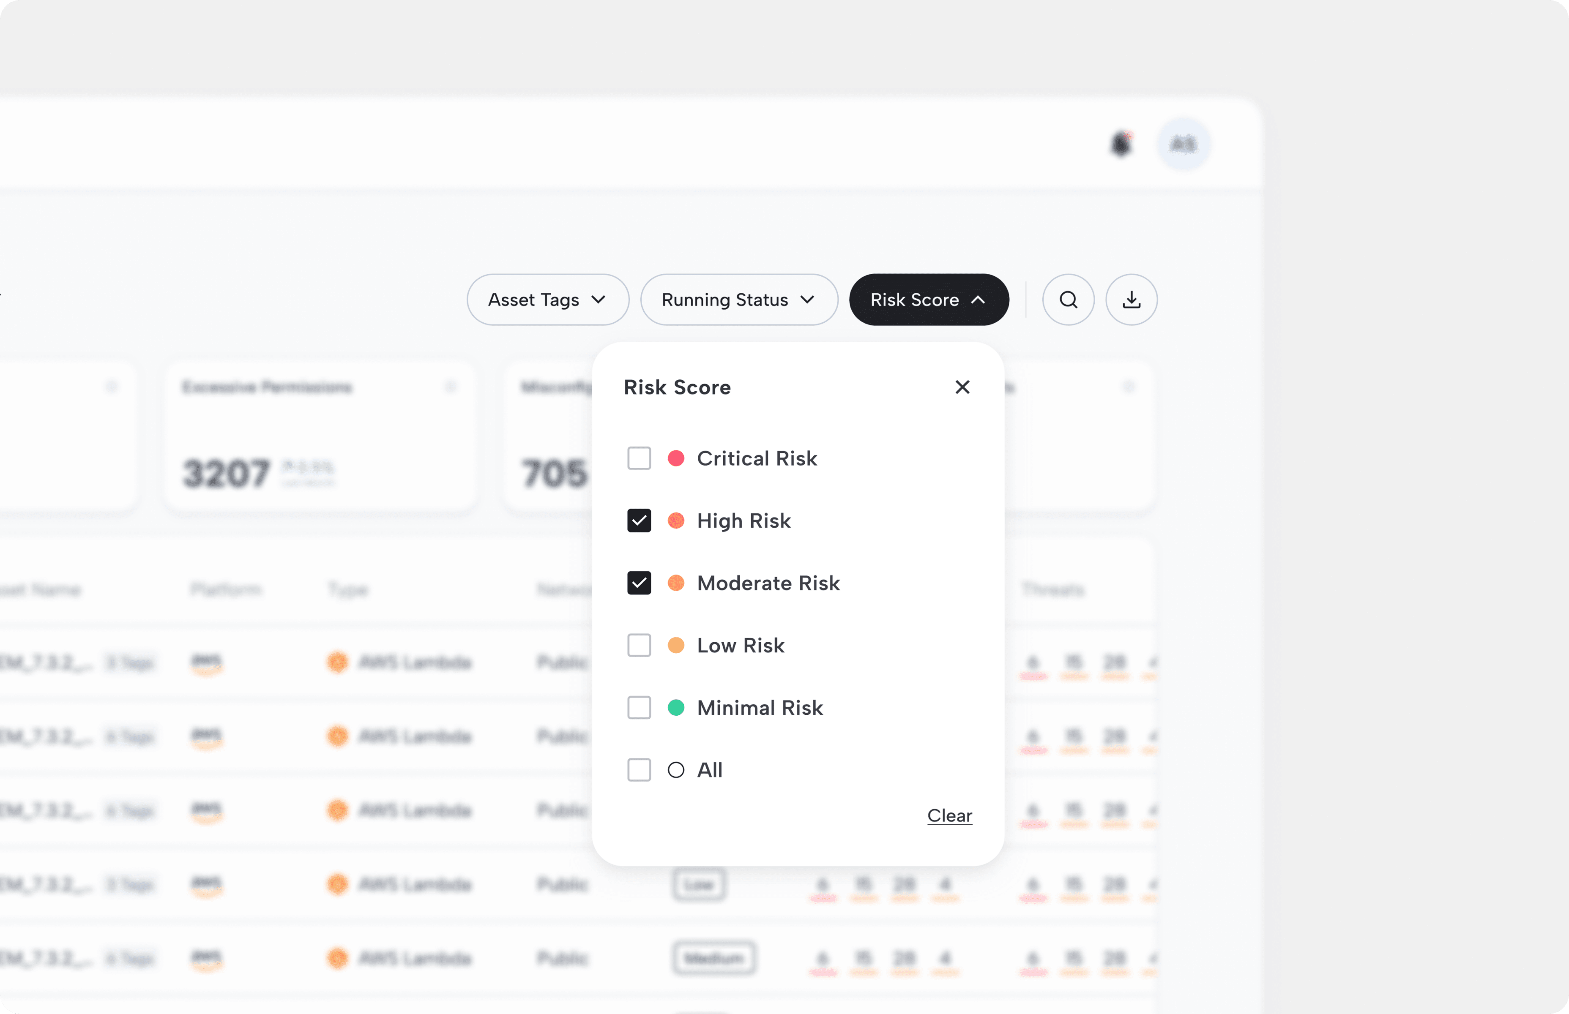Open the notifications bell
The height and width of the screenshot is (1014, 1569).
pos(1121,144)
